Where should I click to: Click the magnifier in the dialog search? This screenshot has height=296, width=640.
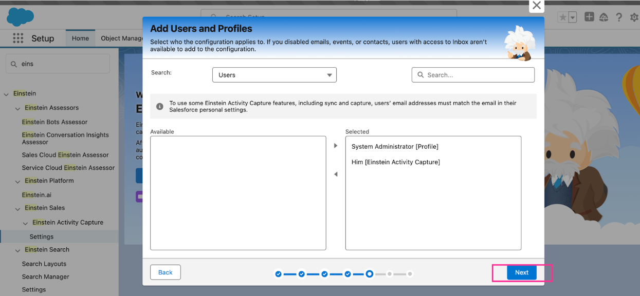[420, 75]
